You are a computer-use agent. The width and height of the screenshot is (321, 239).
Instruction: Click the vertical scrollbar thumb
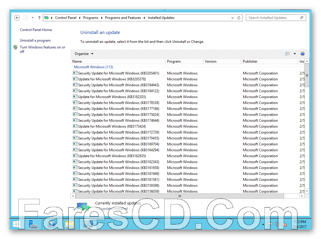(x=307, y=75)
